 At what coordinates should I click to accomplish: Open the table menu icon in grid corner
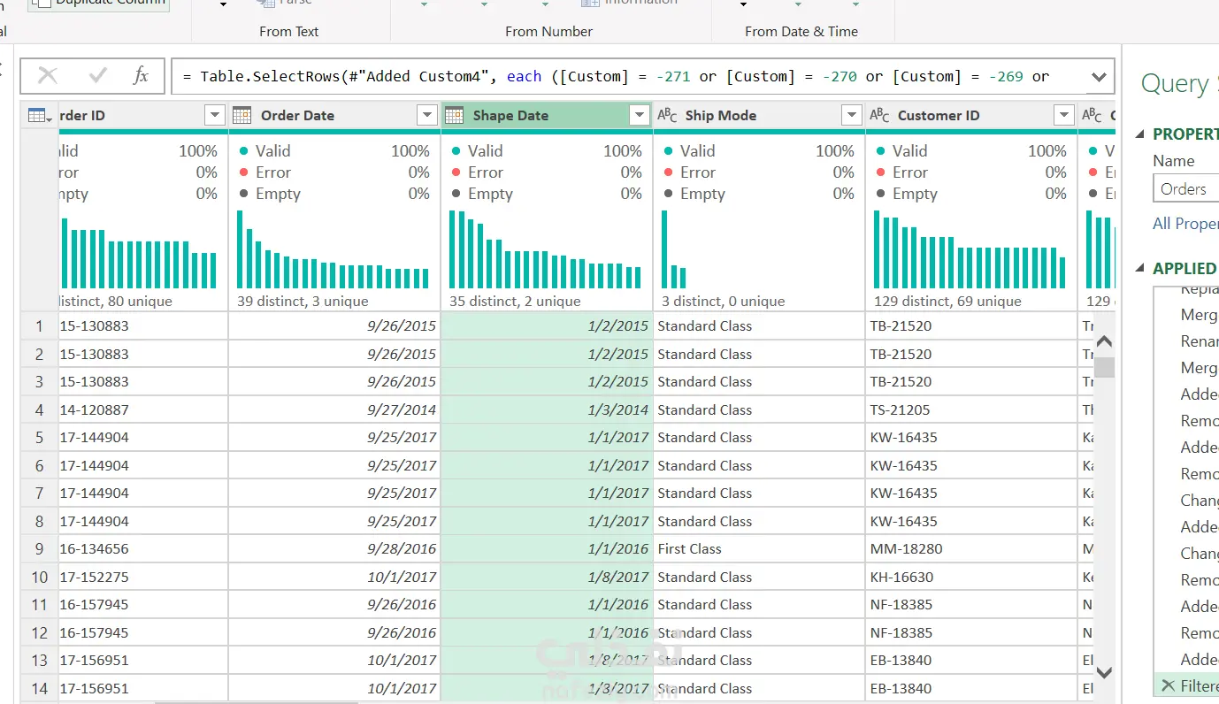click(39, 116)
